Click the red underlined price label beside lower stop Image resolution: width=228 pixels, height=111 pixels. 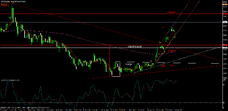[x=163, y=66]
